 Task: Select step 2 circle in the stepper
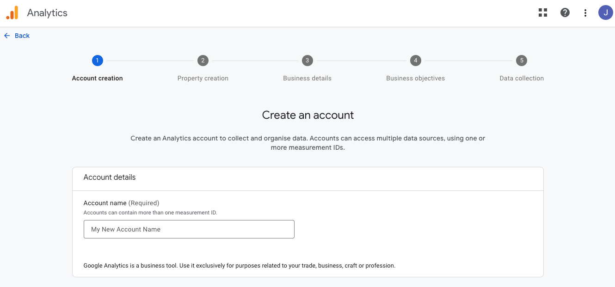(x=203, y=61)
